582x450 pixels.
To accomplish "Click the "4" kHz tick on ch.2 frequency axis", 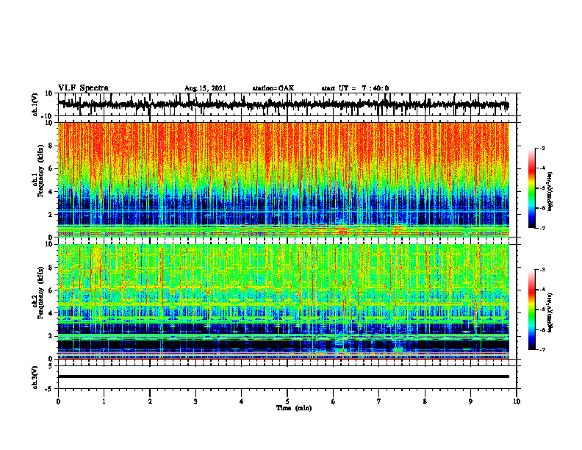I will 51,313.
